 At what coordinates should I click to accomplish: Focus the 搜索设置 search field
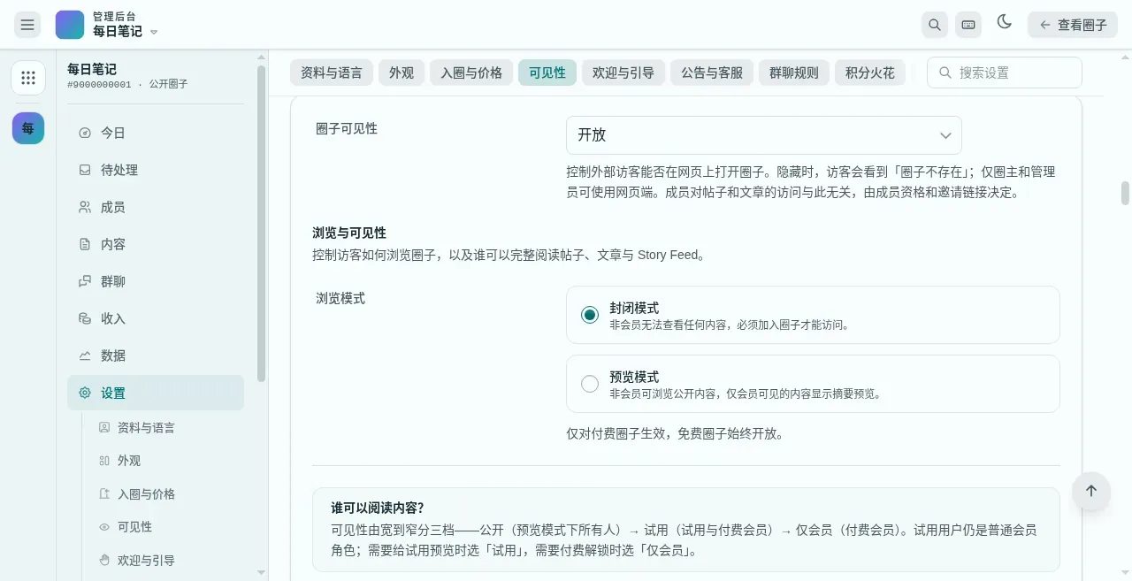click(1005, 73)
